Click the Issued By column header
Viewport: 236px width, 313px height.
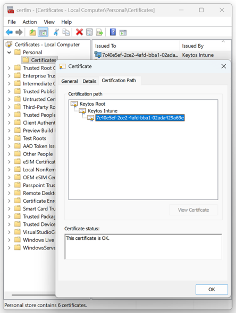click(205, 46)
